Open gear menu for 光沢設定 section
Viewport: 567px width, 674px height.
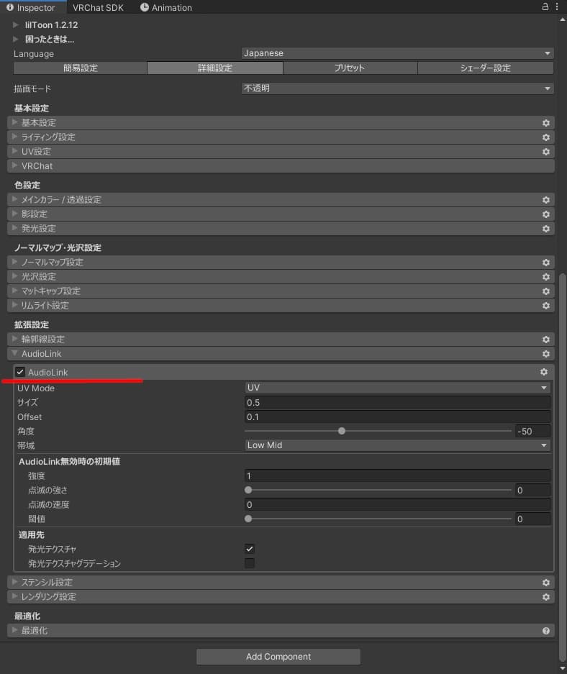tap(546, 277)
